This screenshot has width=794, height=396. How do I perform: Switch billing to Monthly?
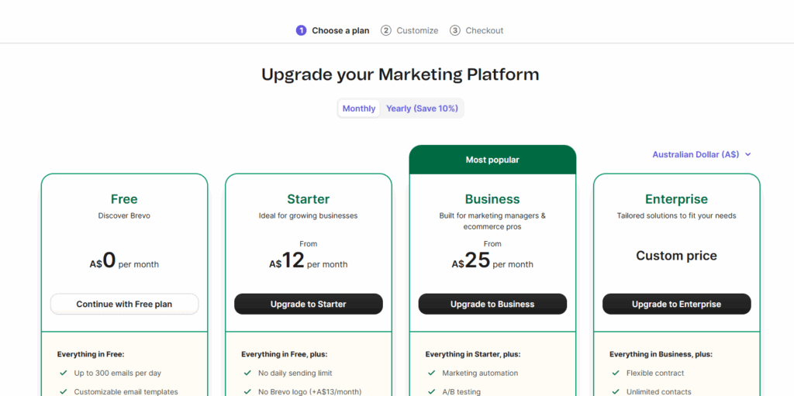[359, 108]
